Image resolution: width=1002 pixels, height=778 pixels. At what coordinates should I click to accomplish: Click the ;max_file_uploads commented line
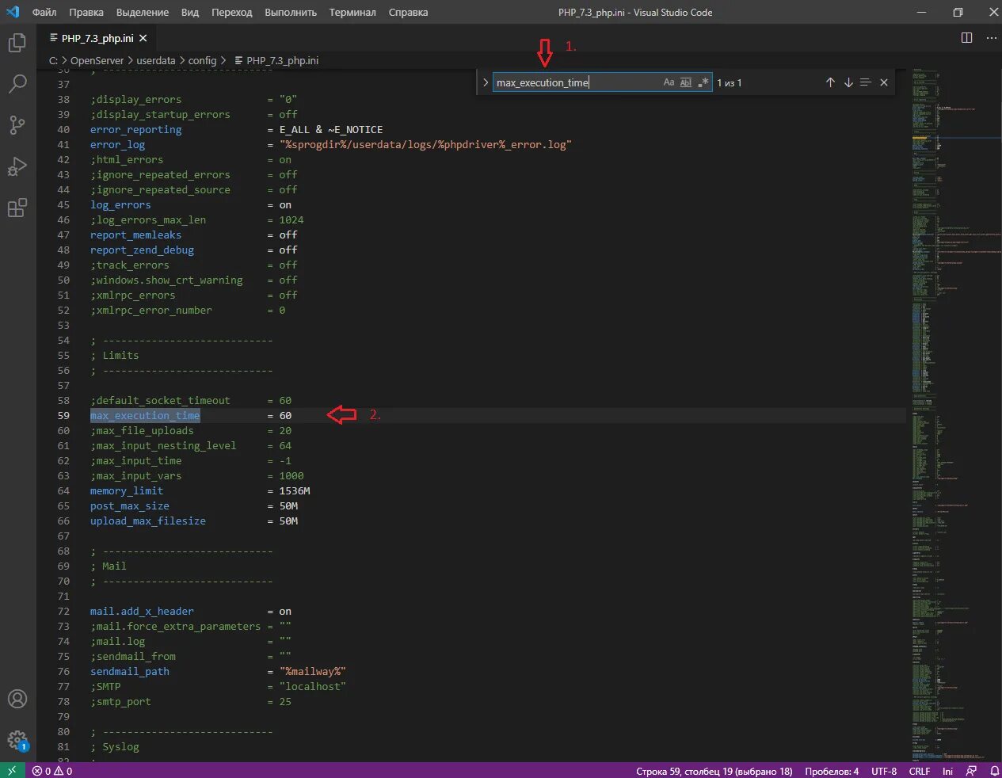click(x=142, y=430)
